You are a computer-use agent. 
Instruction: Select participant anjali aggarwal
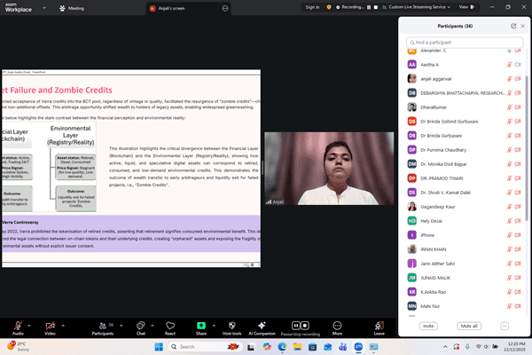[464, 79]
